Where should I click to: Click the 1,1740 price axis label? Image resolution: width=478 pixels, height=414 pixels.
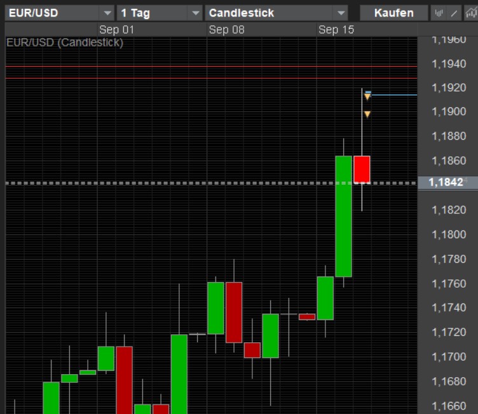(x=449, y=308)
